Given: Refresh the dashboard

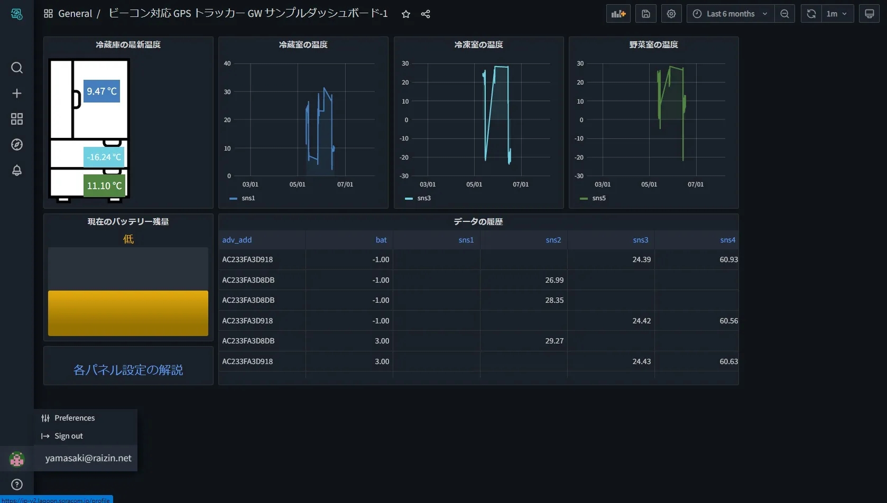Looking at the screenshot, I should [x=811, y=14].
